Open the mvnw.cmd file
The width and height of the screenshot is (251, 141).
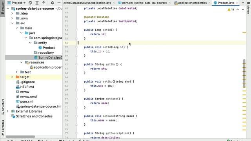pyautogui.click(x=26, y=97)
